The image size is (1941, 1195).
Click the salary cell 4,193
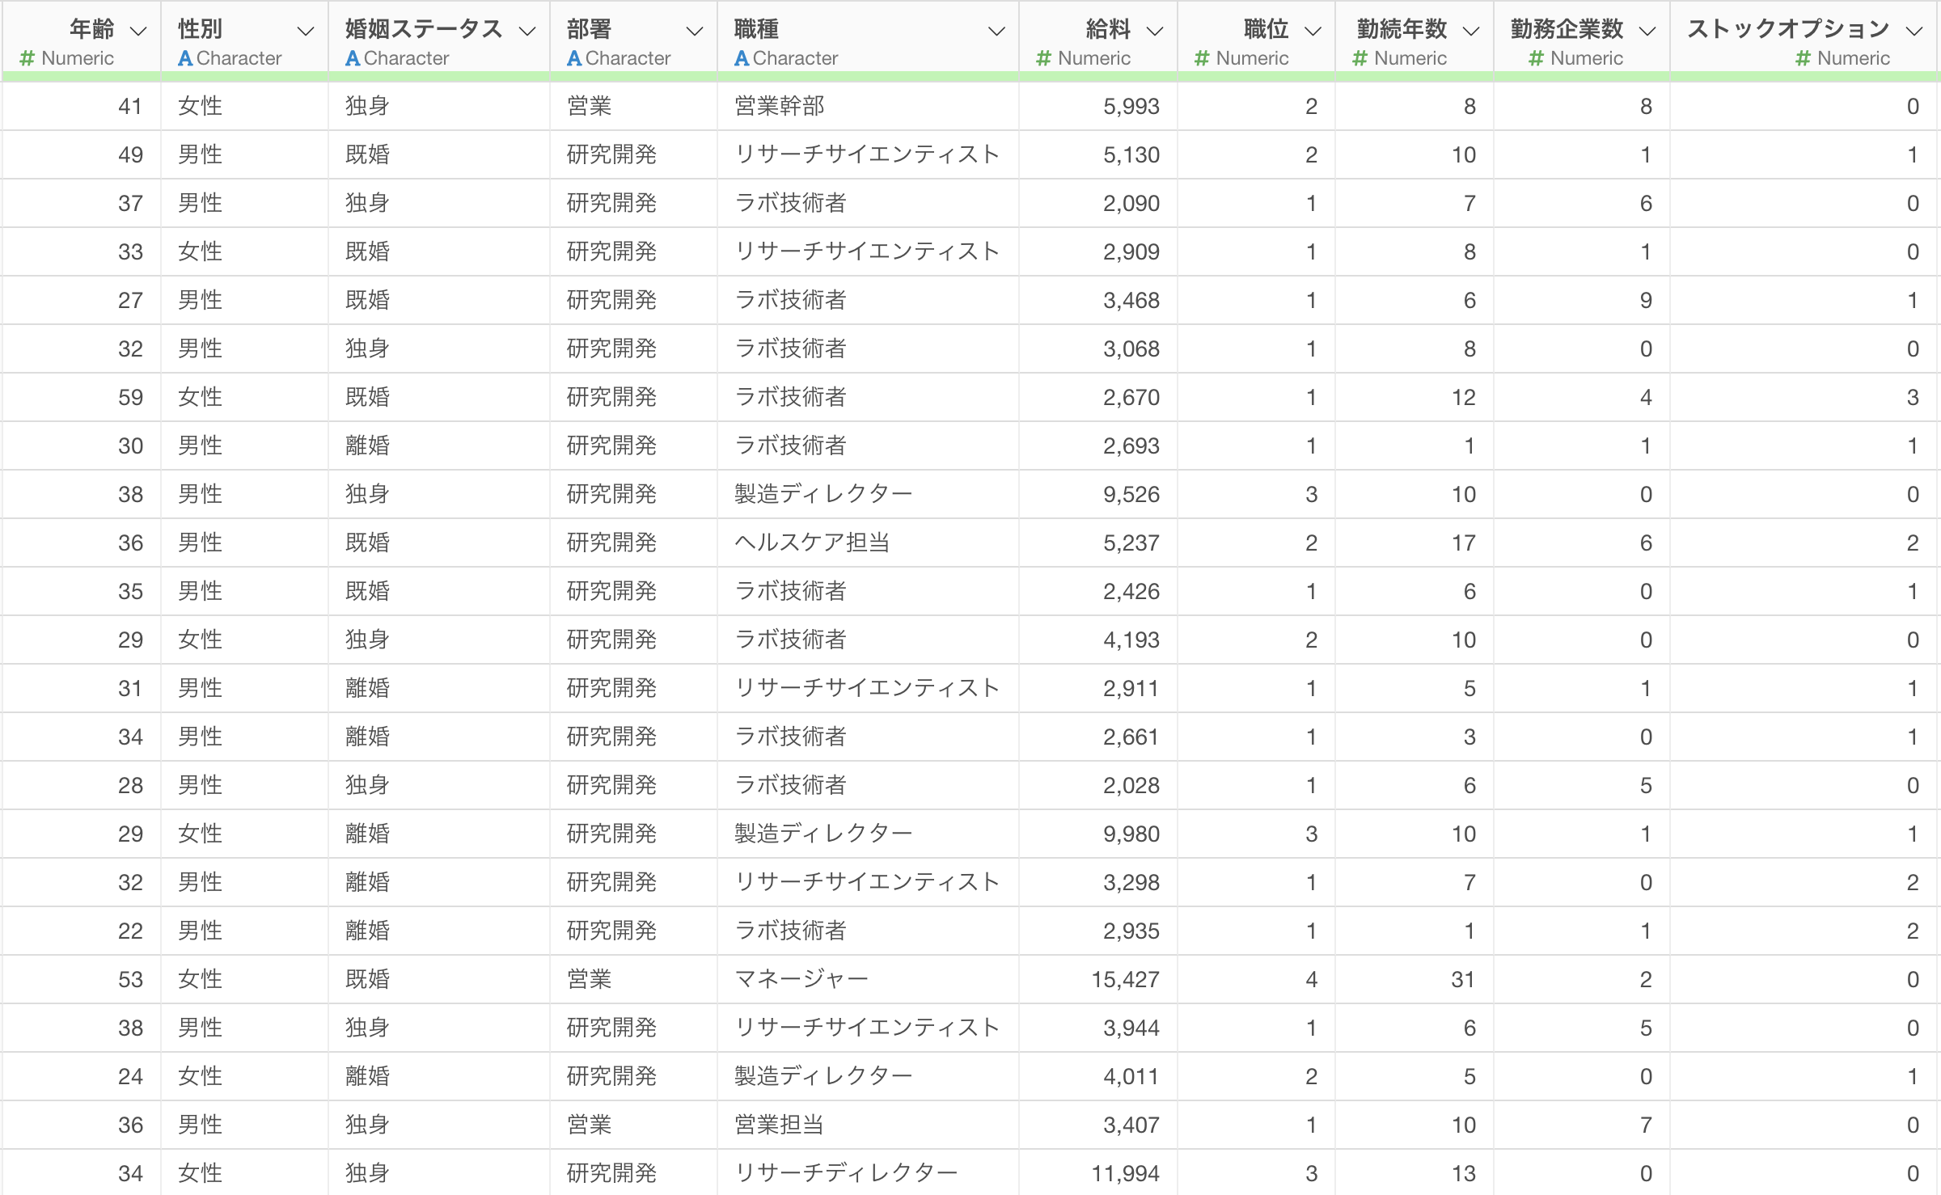point(1098,640)
